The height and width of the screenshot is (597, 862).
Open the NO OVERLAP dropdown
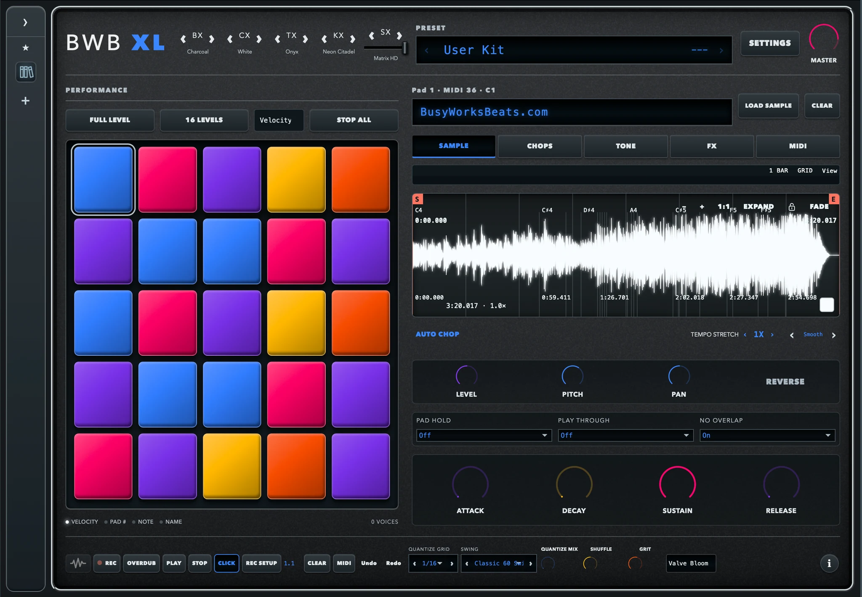(x=767, y=435)
